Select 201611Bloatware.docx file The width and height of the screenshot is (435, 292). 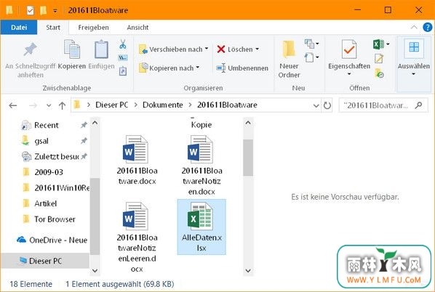point(137,160)
